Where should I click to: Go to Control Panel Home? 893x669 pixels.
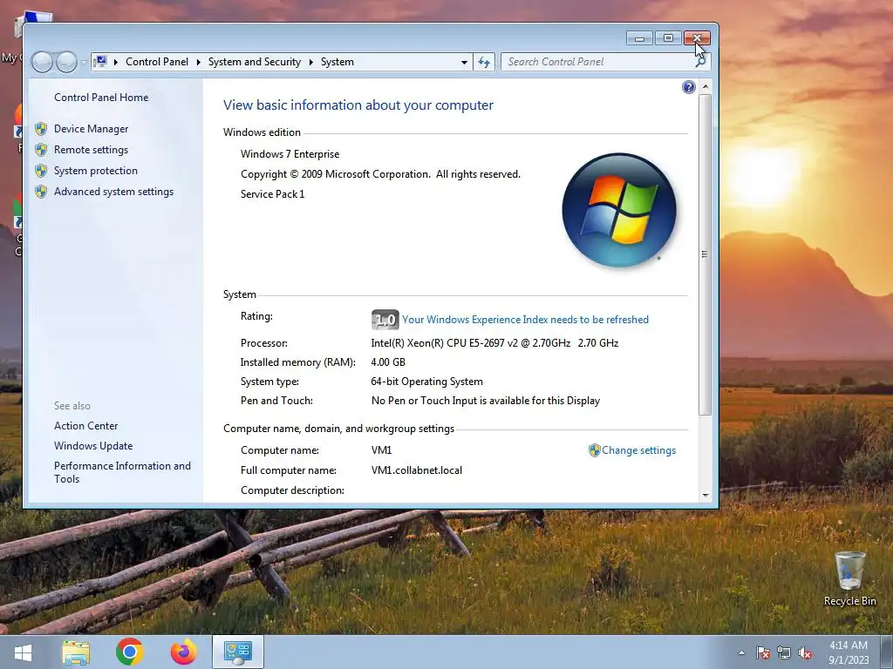pyautogui.click(x=101, y=98)
